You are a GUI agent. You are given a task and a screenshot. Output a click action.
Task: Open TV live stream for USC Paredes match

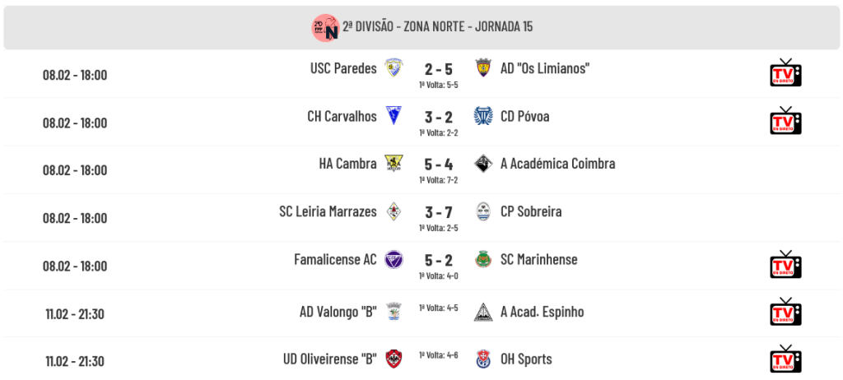(785, 72)
